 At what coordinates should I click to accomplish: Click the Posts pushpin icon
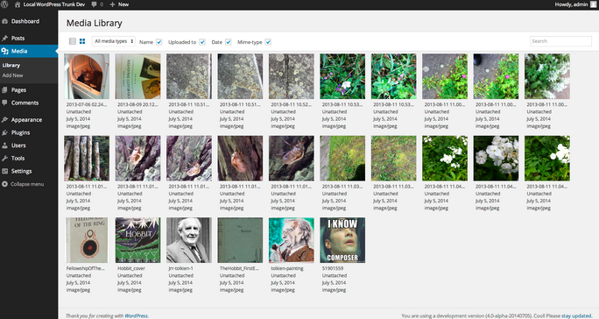[5, 39]
